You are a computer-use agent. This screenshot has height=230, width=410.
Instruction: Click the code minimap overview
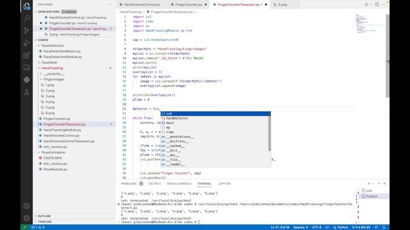[x=370, y=24]
